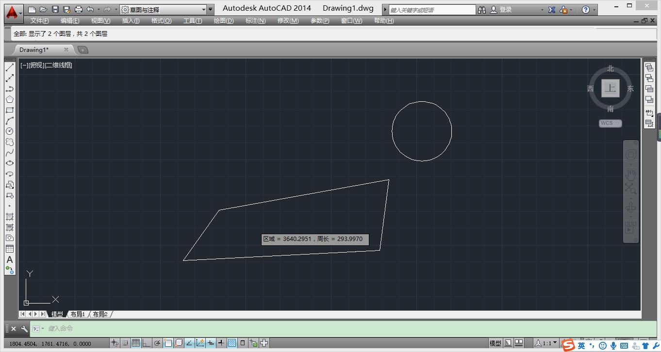This screenshot has height=352, width=661.
Task: Click the keyword search input field
Action: (432, 10)
